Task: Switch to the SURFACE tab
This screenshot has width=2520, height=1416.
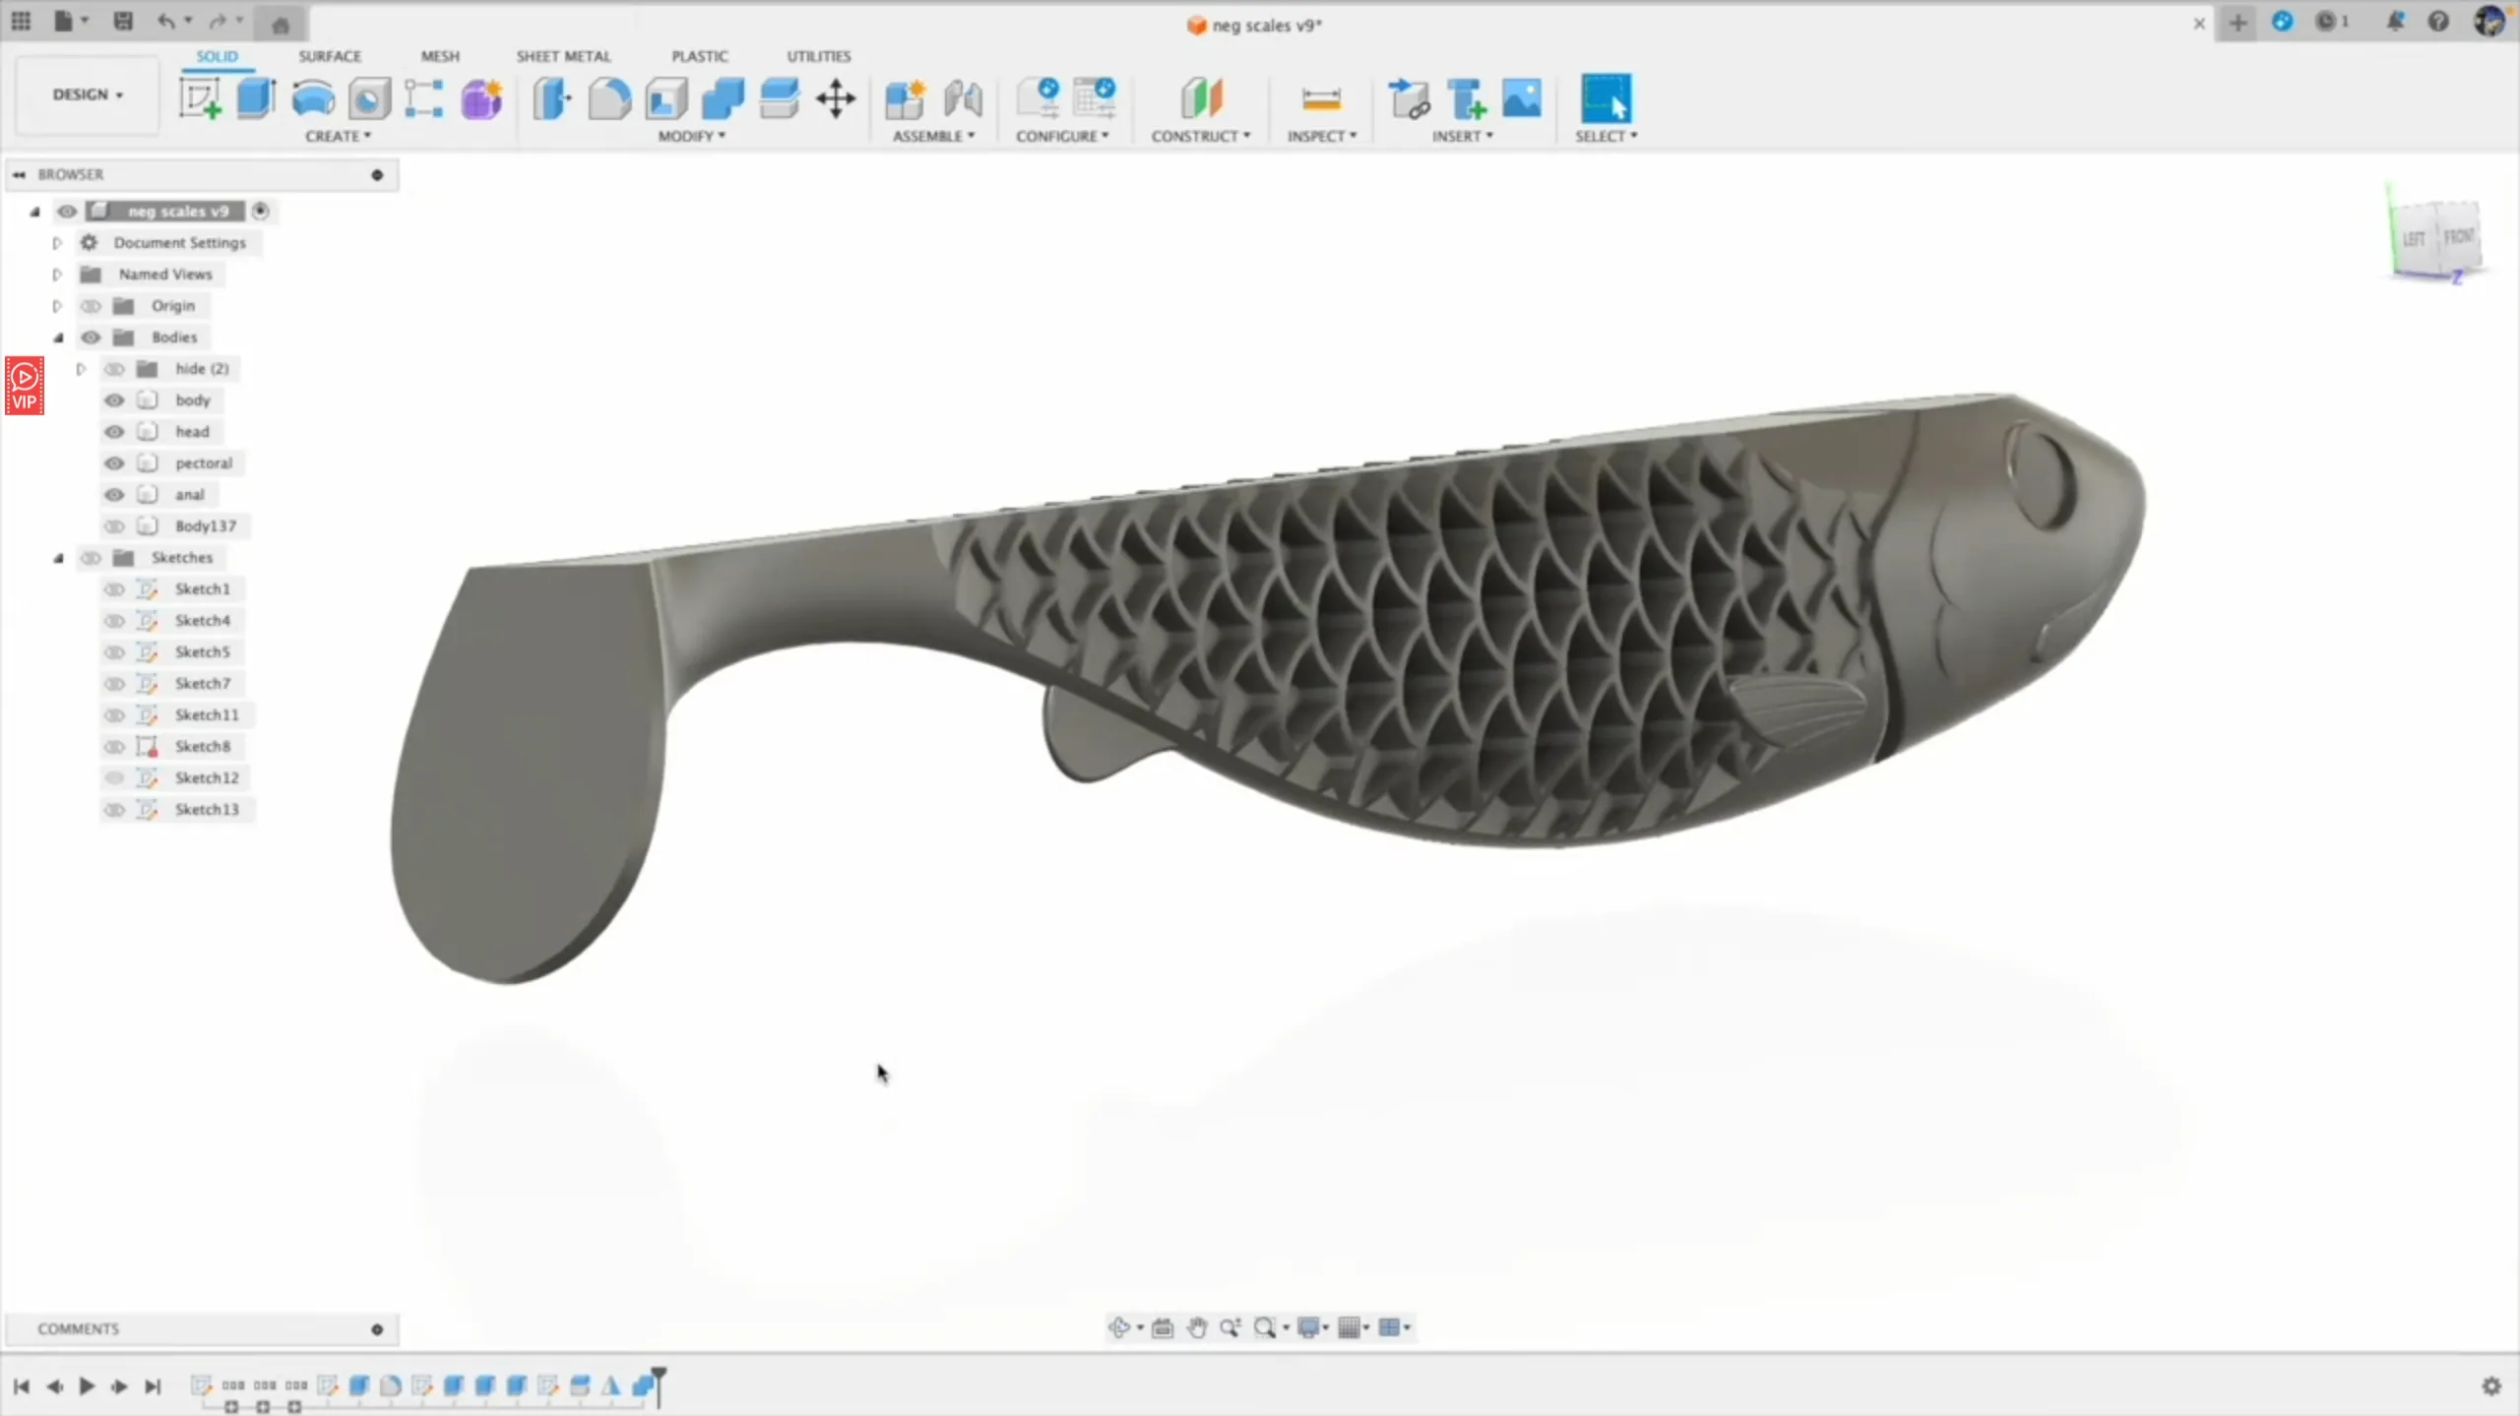Action: pyautogui.click(x=330, y=56)
